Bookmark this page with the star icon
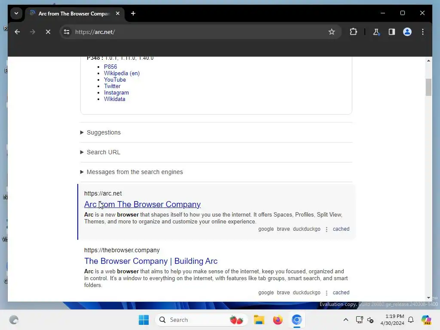This screenshot has width=440, height=330. (x=332, y=32)
